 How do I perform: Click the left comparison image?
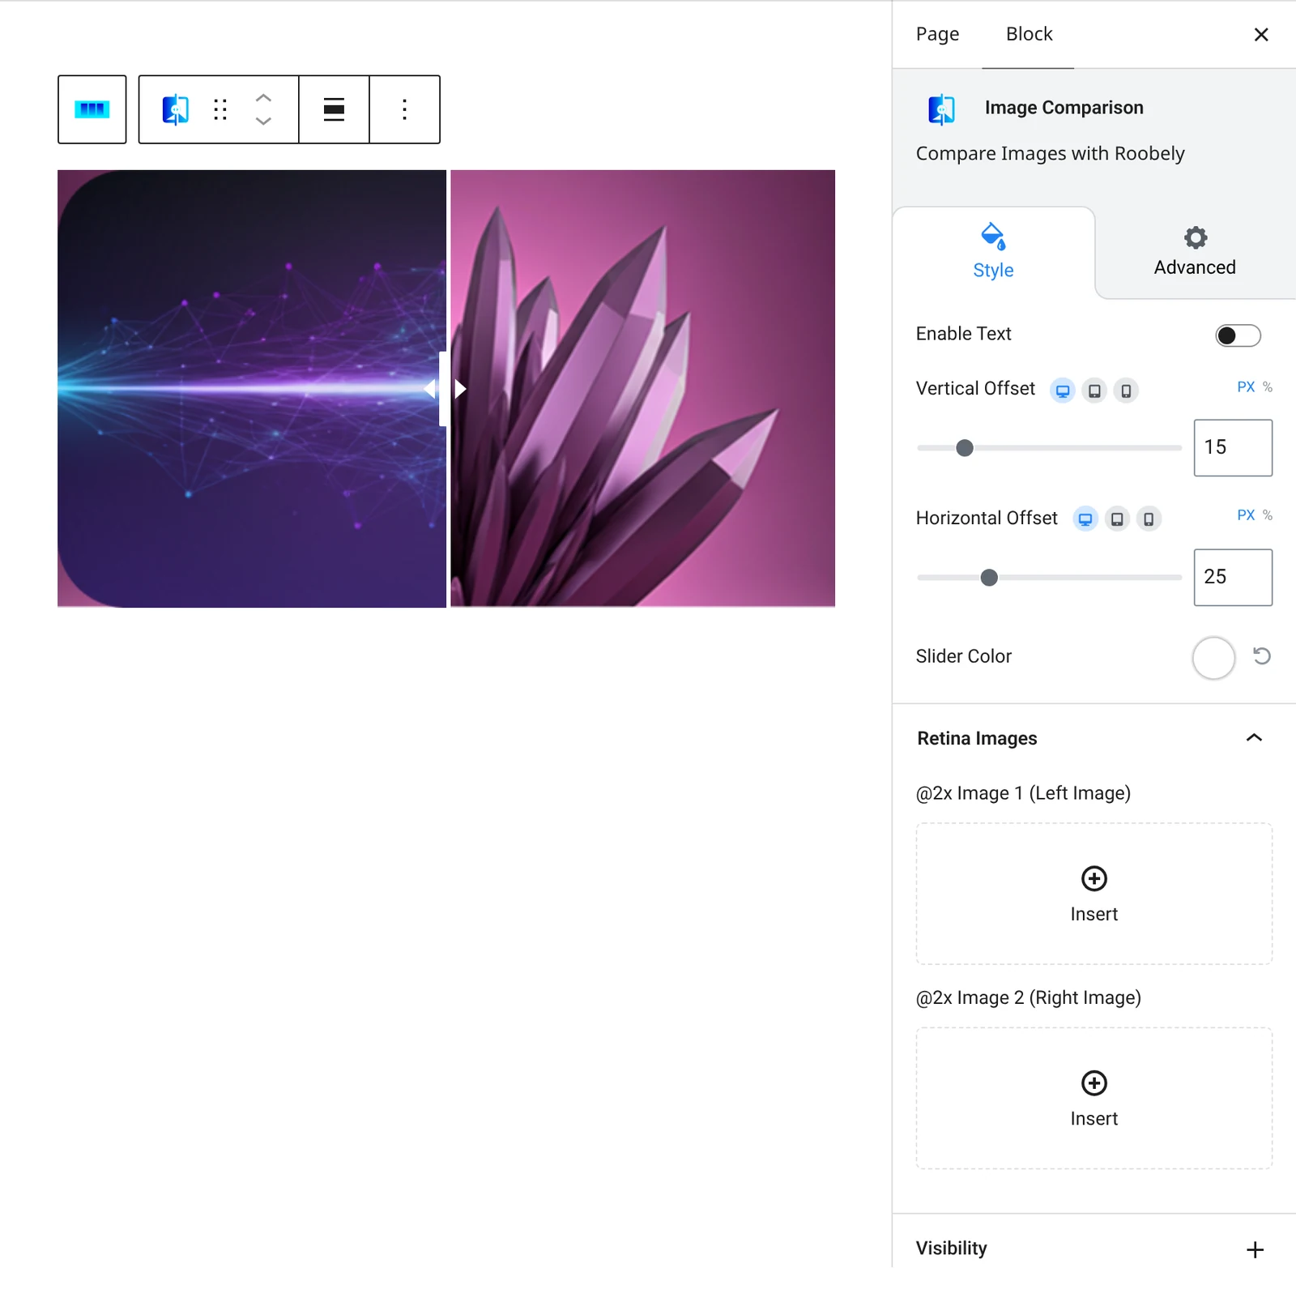pyautogui.click(x=251, y=389)
